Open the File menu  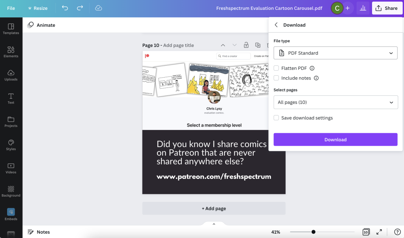click(11, 8)
